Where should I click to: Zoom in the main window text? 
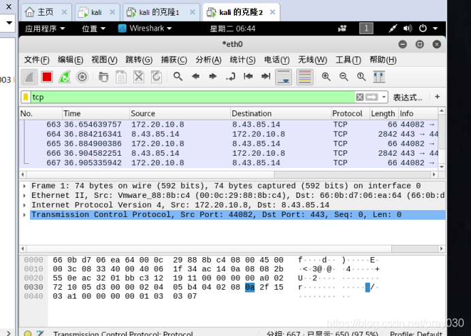[326, 77]
